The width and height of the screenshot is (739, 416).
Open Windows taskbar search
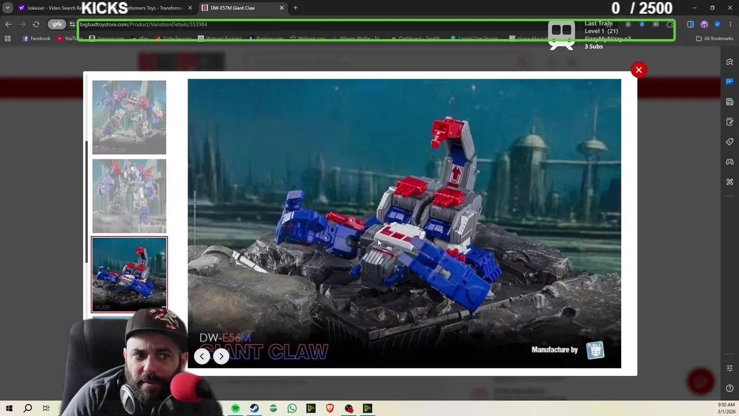[x=28, y=408]
